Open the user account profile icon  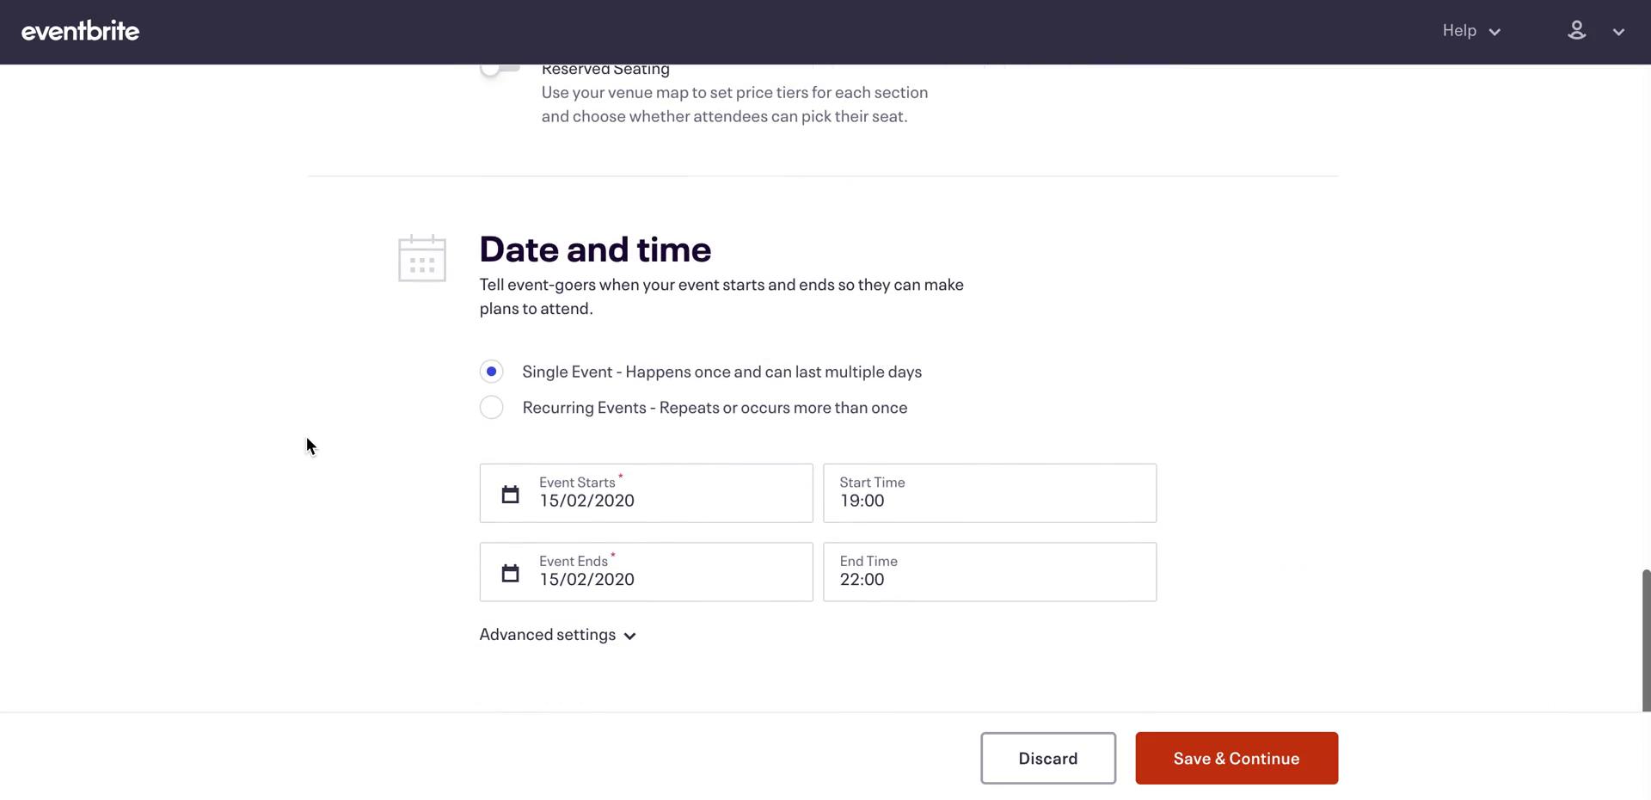pyautogui.click(x=1576, y=31)
